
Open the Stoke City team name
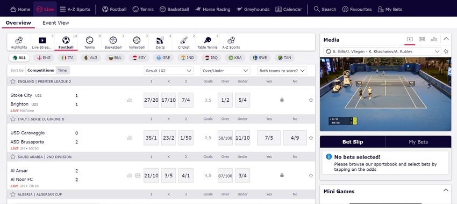(22, 95)
